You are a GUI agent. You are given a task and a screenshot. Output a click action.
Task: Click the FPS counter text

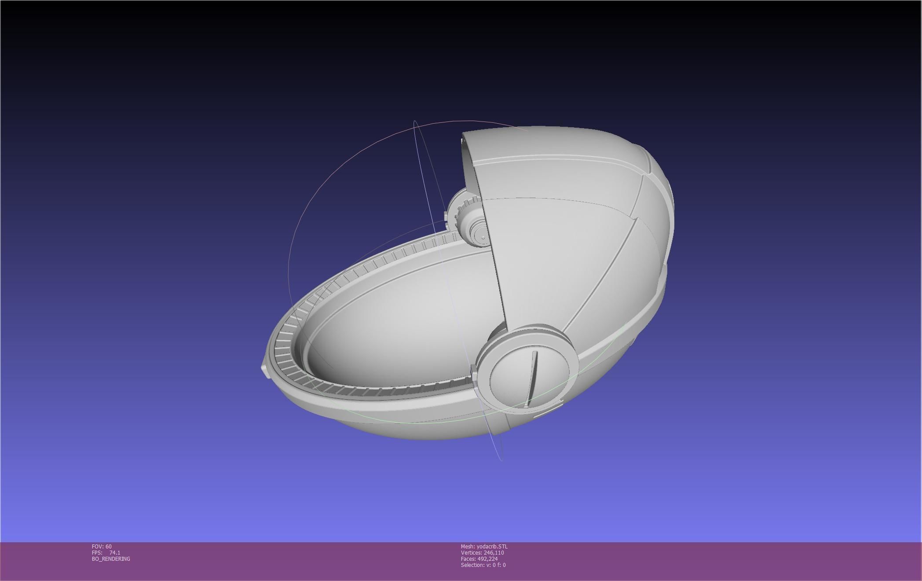point(106,553)
